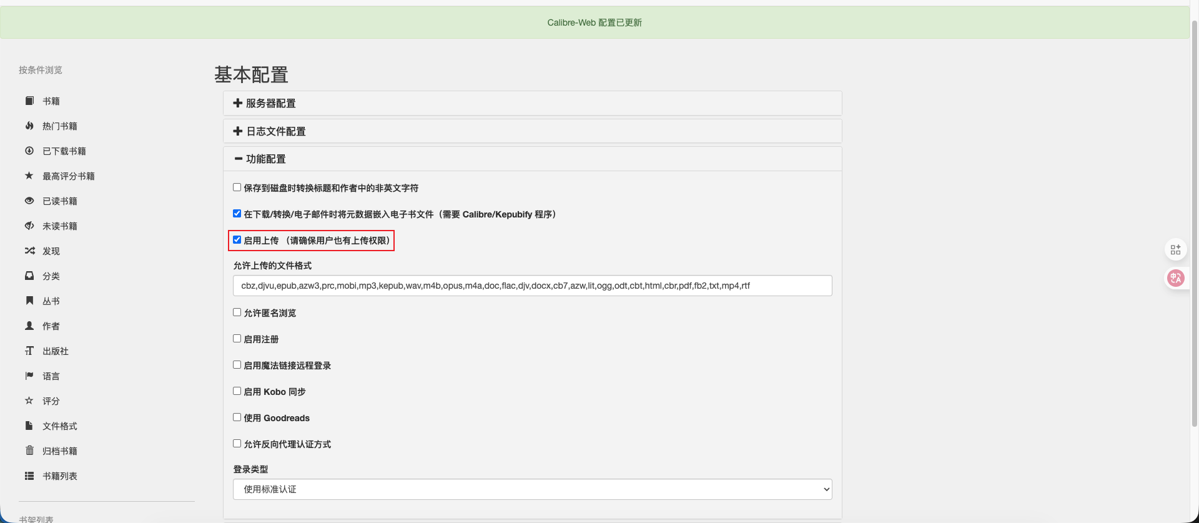1199x523 pixels.
Task: Click the bookmark icon next to 丛书
Action: [x=29, y=301]
